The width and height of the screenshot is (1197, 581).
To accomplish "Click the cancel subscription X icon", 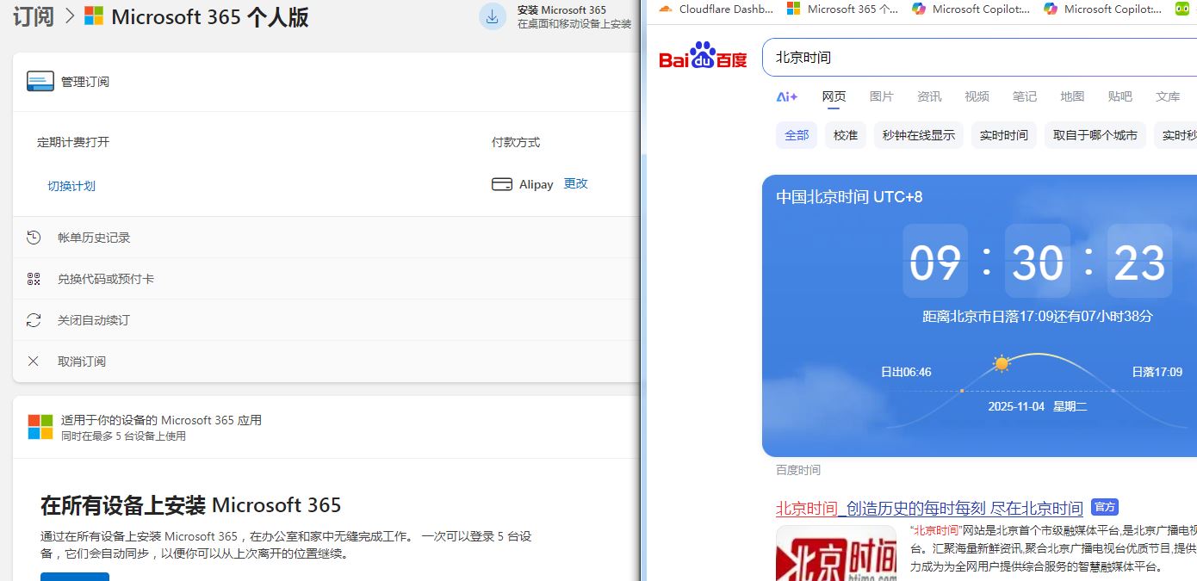I will pyautogui.click(x=34, y=362).
